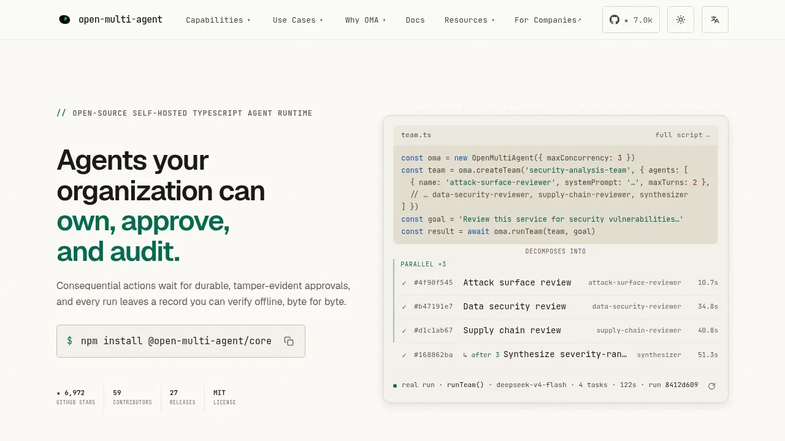The height and width of the screenshot is (441, 785).
Task: Open the Docs page
Action: coord(415,20)
